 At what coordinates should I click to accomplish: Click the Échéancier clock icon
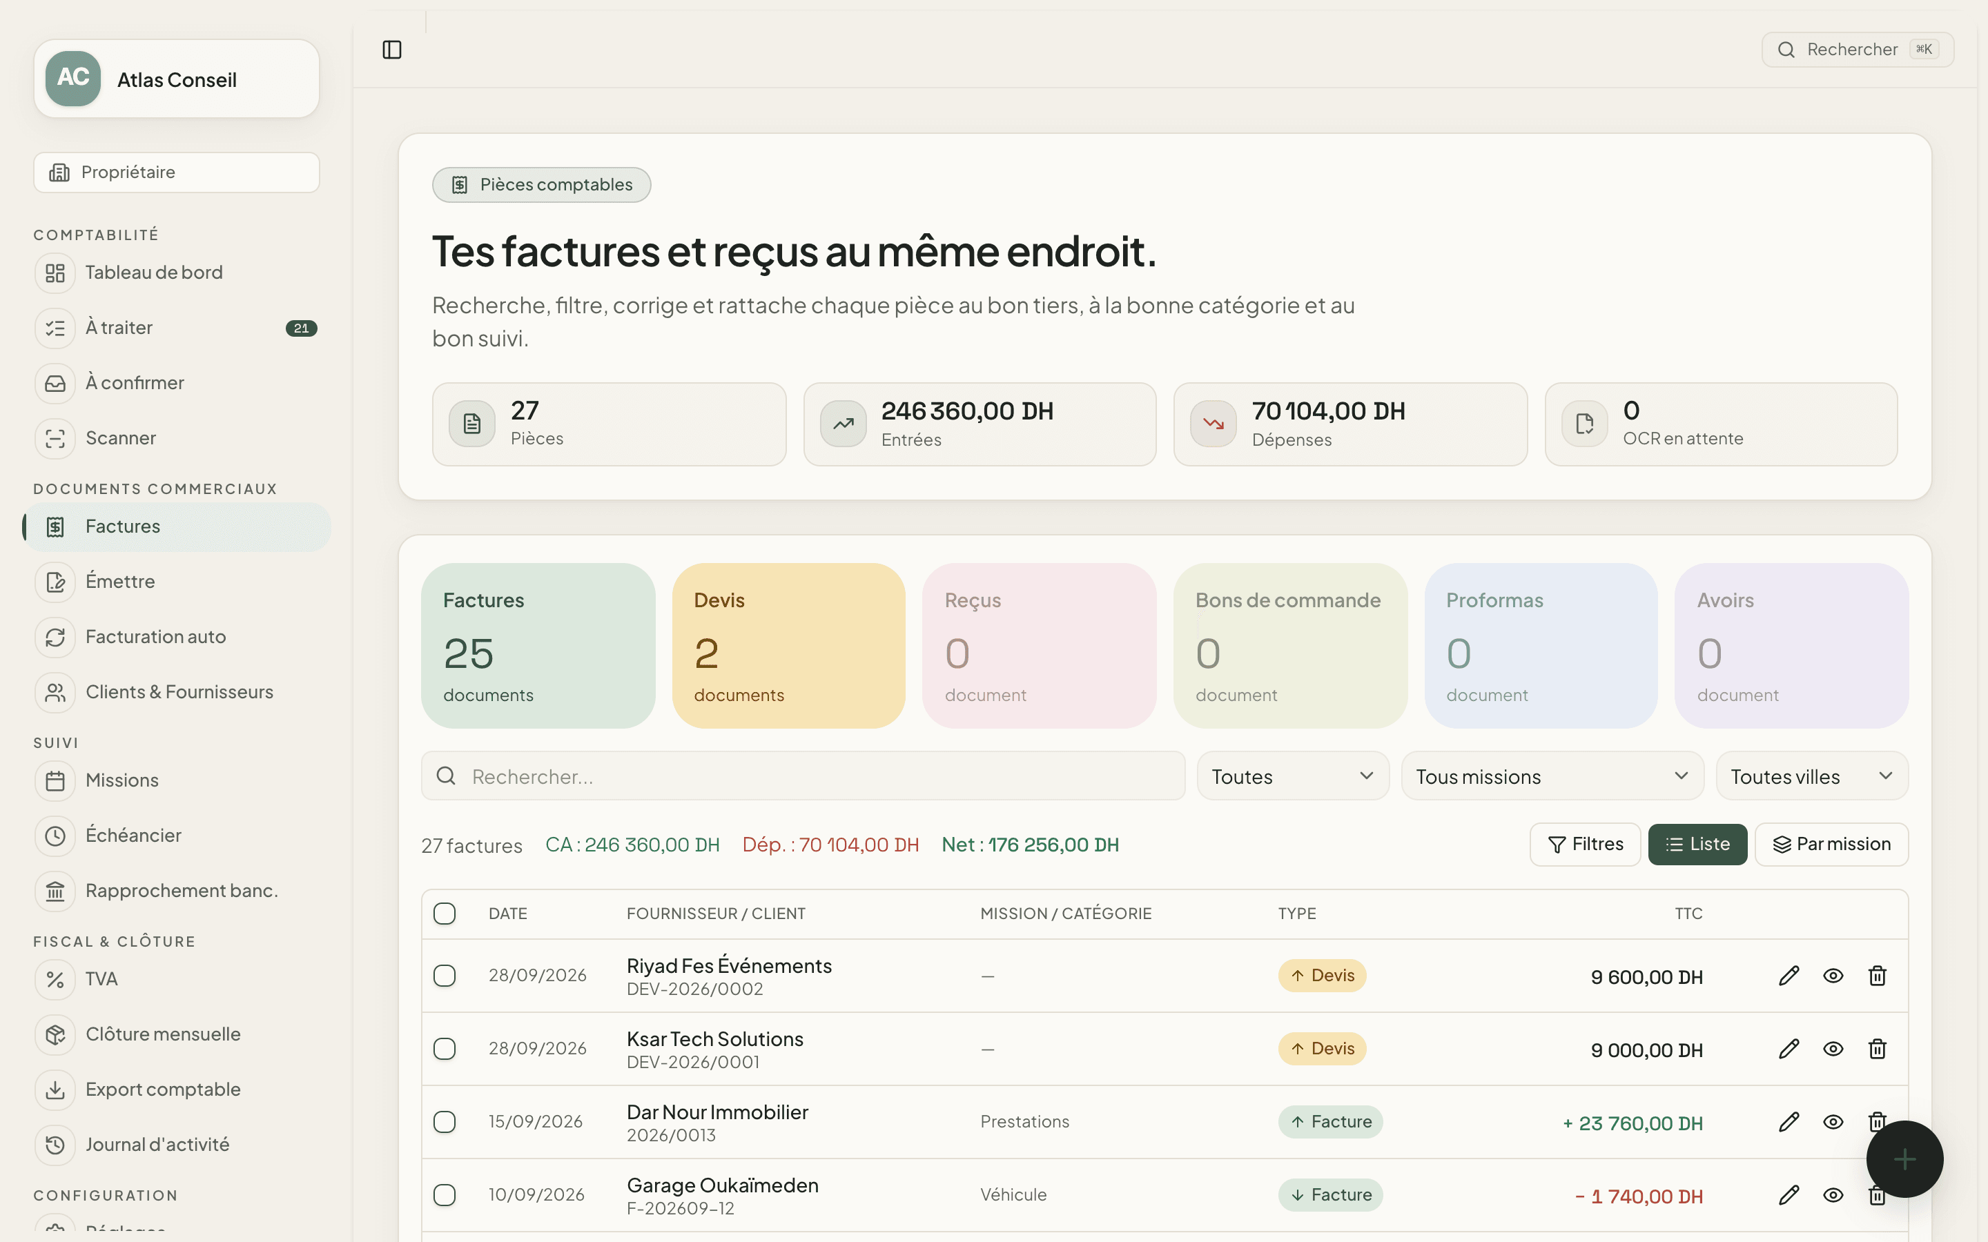[x=55, y=836]
